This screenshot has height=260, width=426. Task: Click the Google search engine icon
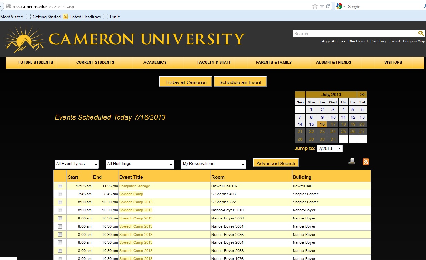pos(339,6)
